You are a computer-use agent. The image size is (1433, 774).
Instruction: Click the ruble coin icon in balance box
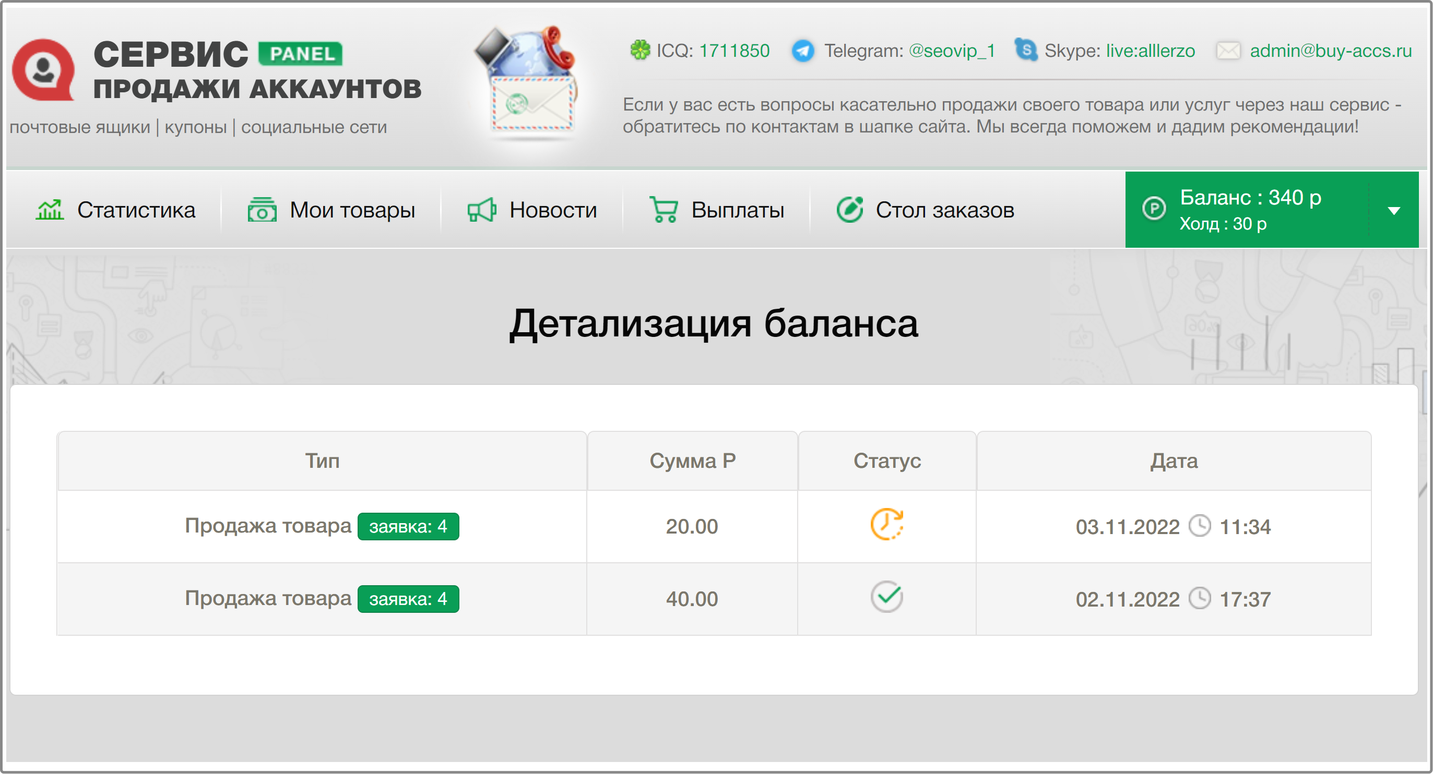pyautogui.click(x=1154, y=209)
